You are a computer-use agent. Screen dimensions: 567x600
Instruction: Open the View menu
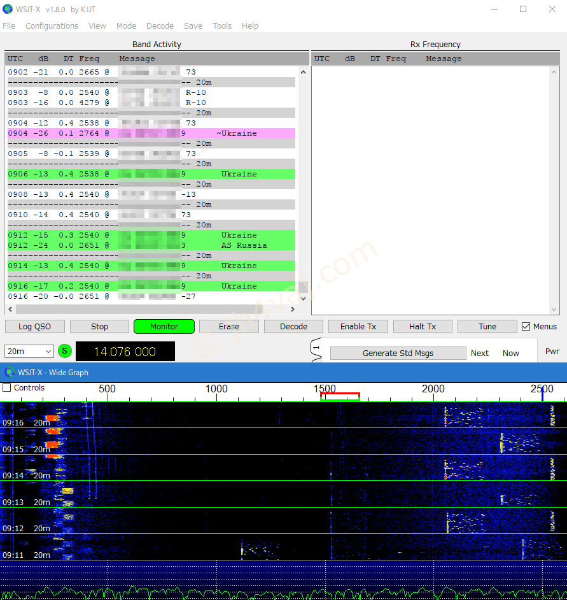[x=97, y=25]
